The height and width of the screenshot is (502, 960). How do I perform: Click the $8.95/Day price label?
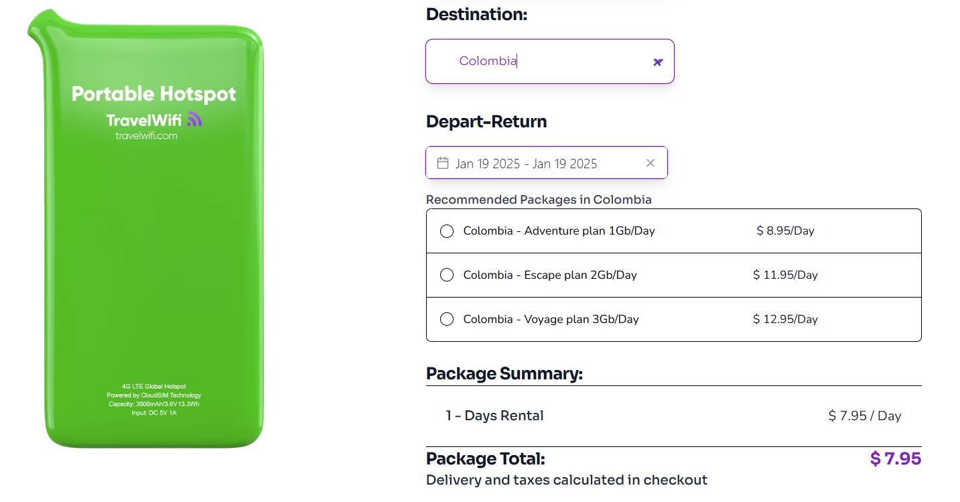[x=784, y=231]
